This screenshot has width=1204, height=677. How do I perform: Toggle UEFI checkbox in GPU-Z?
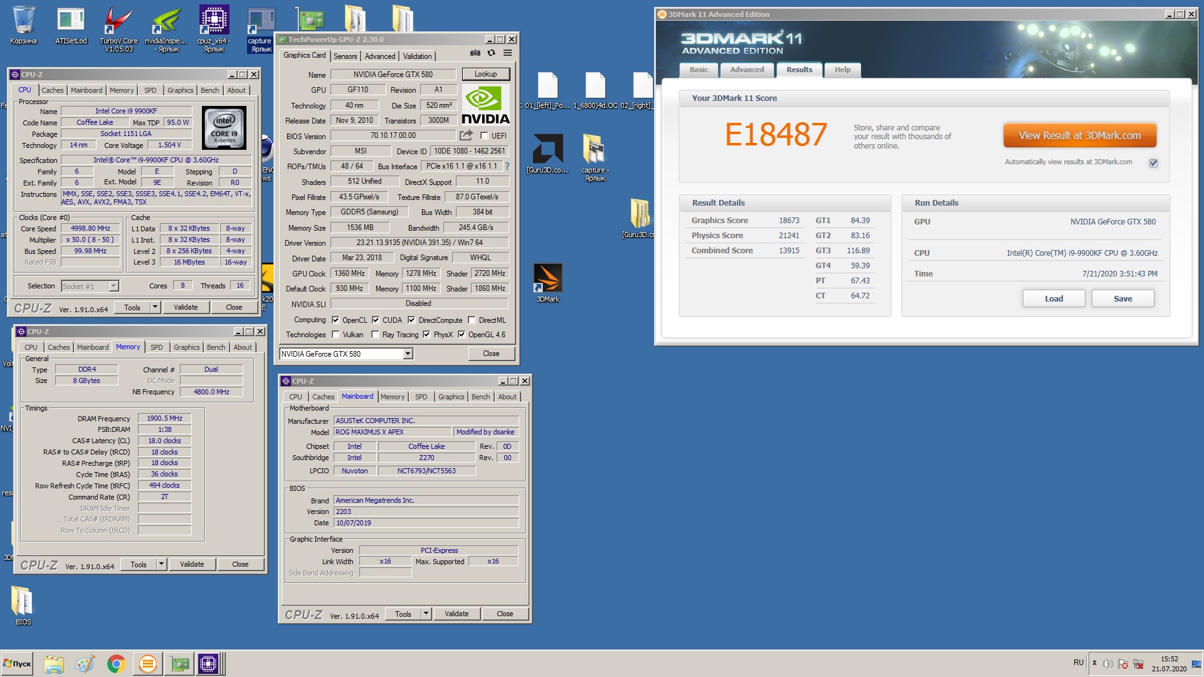(484, 135)
